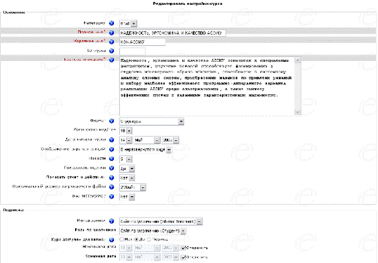Open the metacourse dropdown
378x263 pixels.
pyautogui.click(x=127, y=197)
